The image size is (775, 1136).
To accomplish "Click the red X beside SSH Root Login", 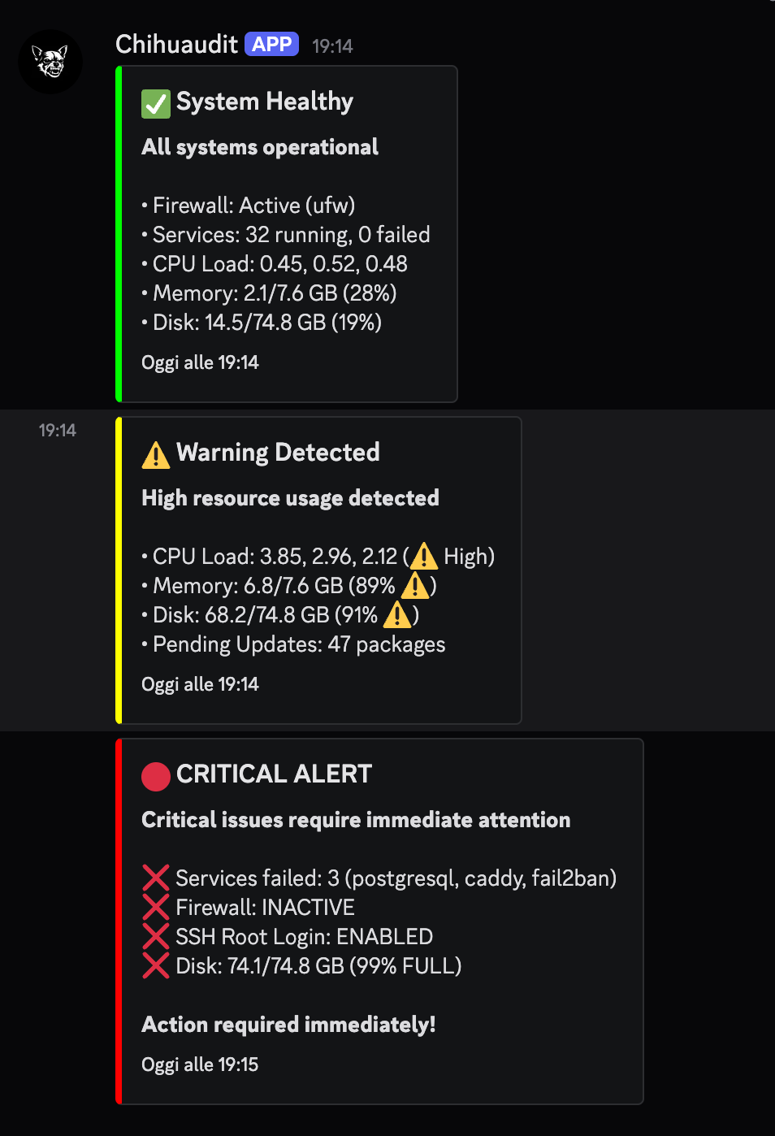I will [155, 936].
